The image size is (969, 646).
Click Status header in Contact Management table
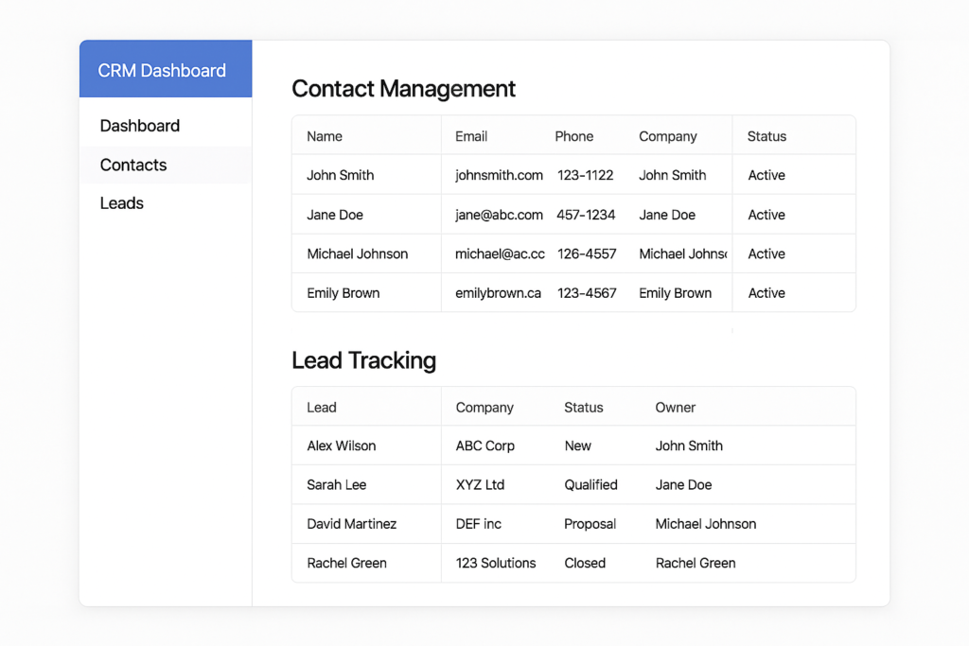(x=766, y=136)
